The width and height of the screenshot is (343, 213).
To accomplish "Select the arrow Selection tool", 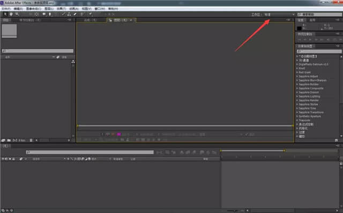I will point(5,14).
